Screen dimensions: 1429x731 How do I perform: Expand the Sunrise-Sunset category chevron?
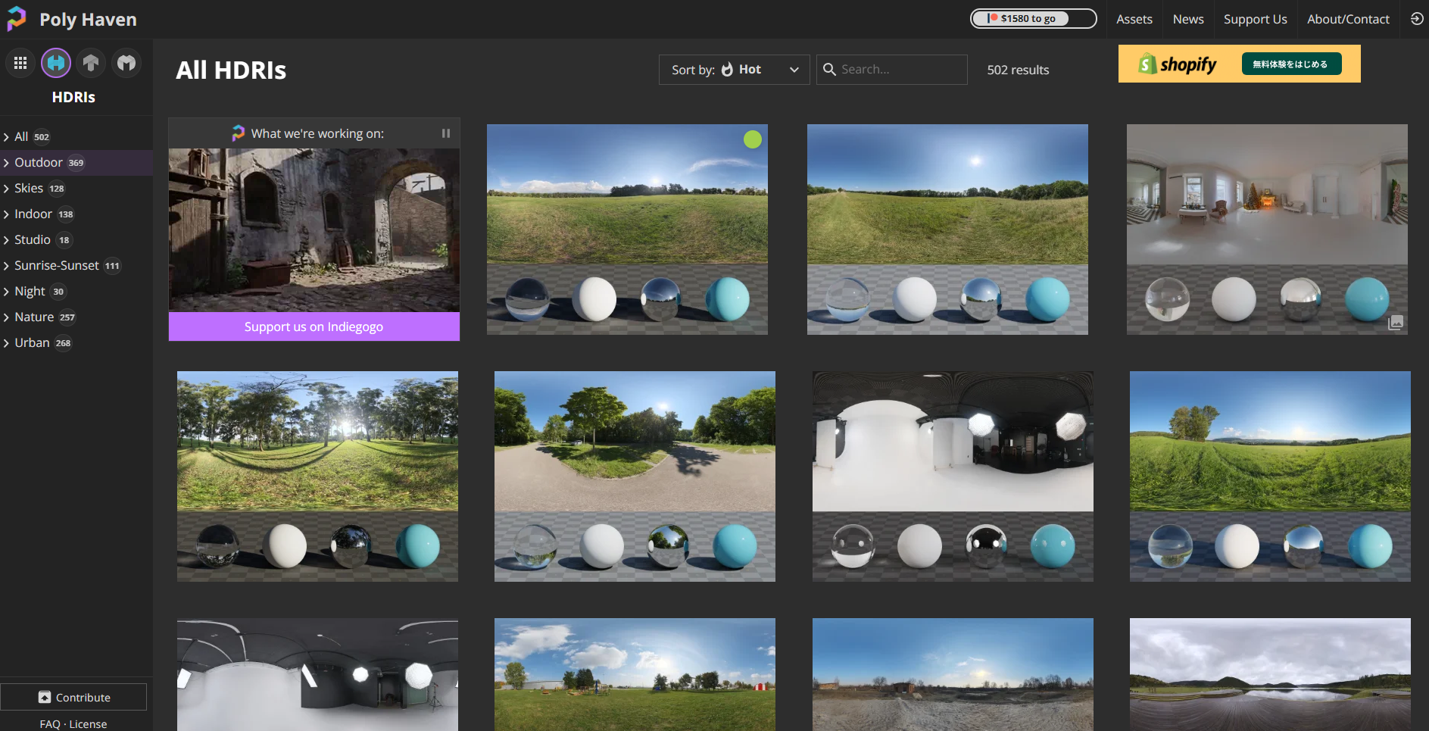click(6, 266)
